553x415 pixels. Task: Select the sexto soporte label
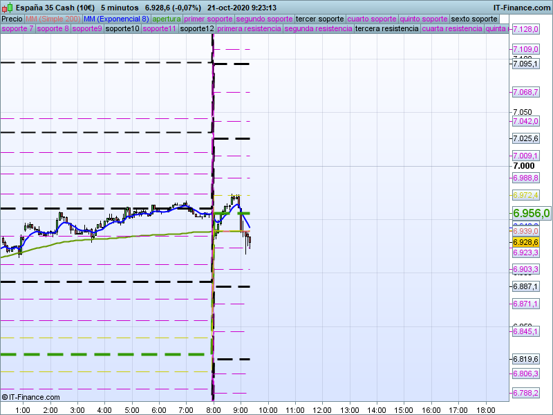point(474,19)
